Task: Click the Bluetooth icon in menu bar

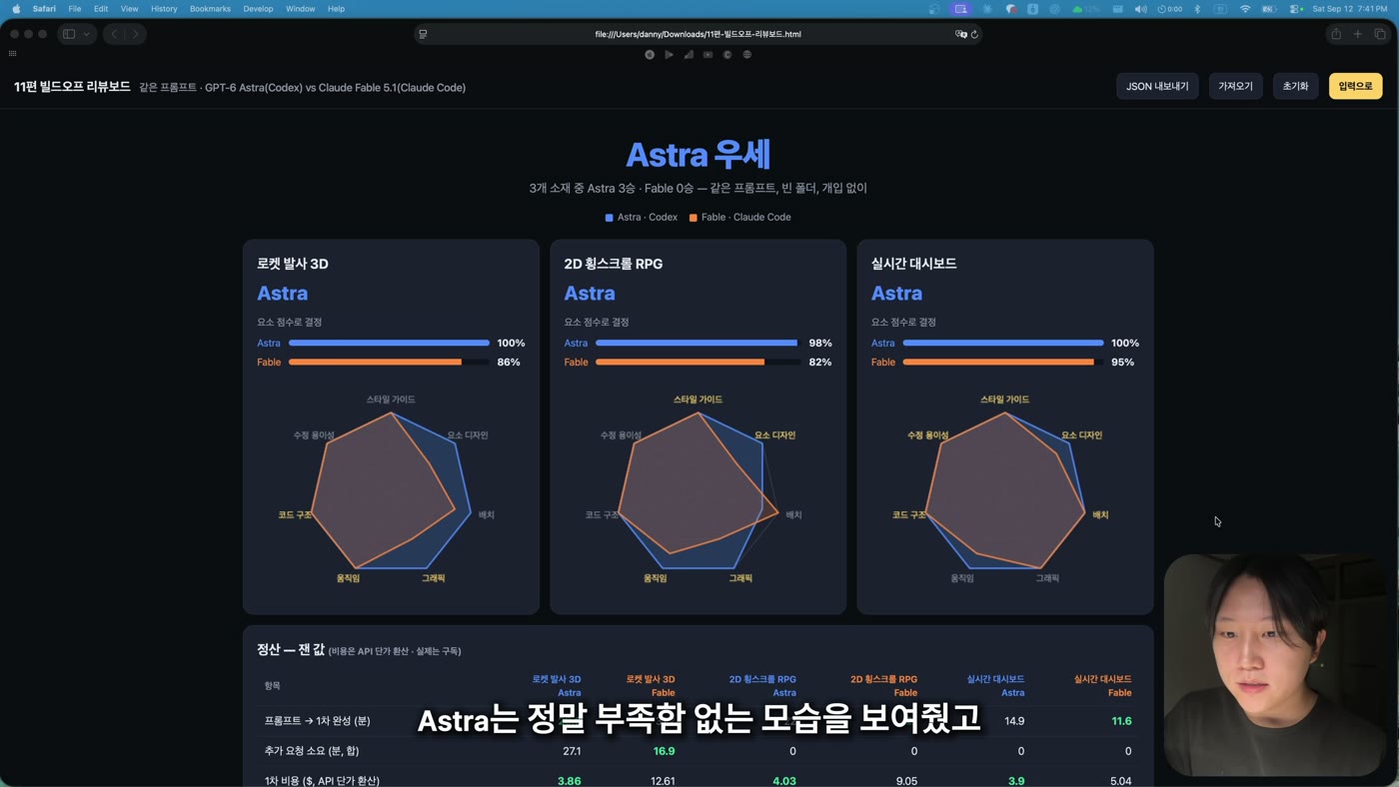Action: 1197,9
